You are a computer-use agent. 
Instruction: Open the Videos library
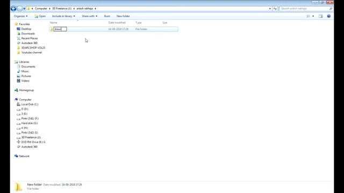[25, 81]
